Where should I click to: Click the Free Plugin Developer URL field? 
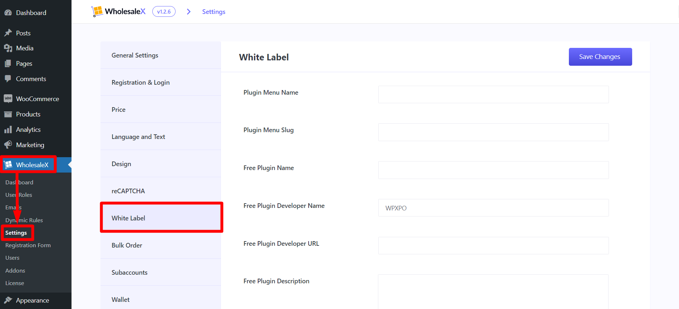pyautogui.click(x=493, y=245)
